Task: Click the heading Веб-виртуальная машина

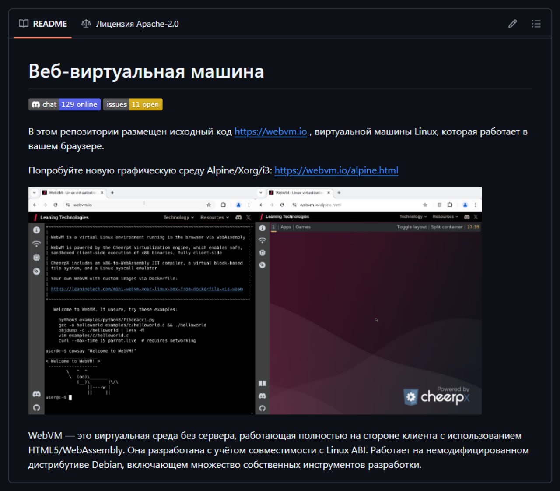Action: 146,71
